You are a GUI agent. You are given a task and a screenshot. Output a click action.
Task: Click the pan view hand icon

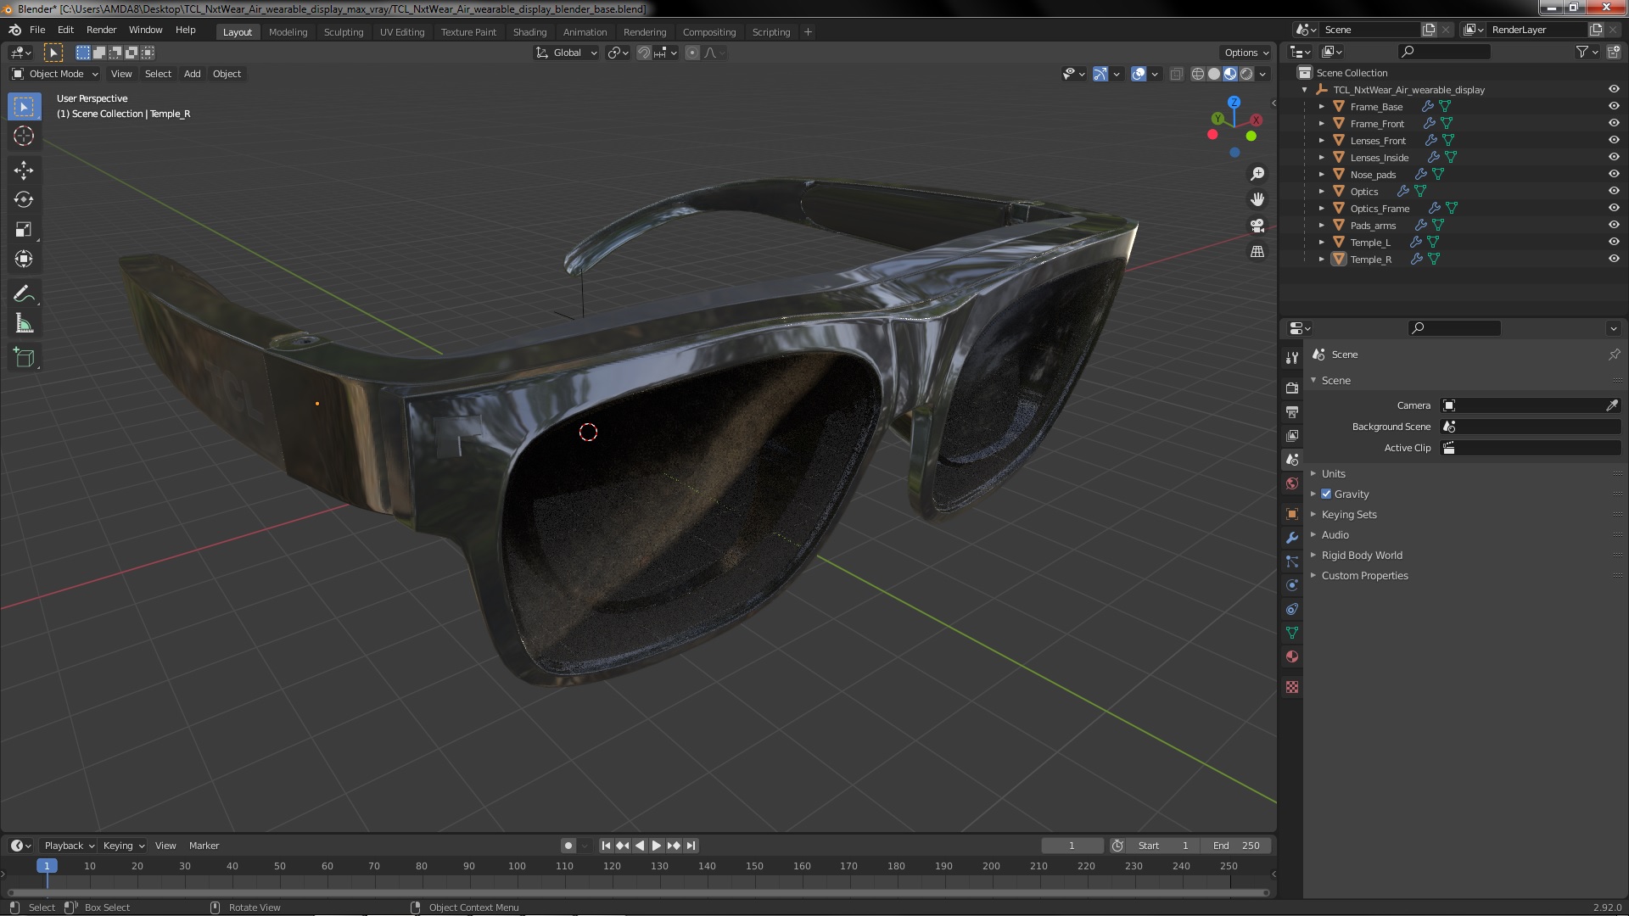pyautogui.click(x=1257, y=199)
